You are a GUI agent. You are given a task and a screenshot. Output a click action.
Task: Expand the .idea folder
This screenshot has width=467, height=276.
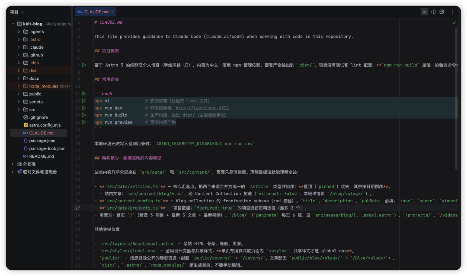click(x=19, y=63)
